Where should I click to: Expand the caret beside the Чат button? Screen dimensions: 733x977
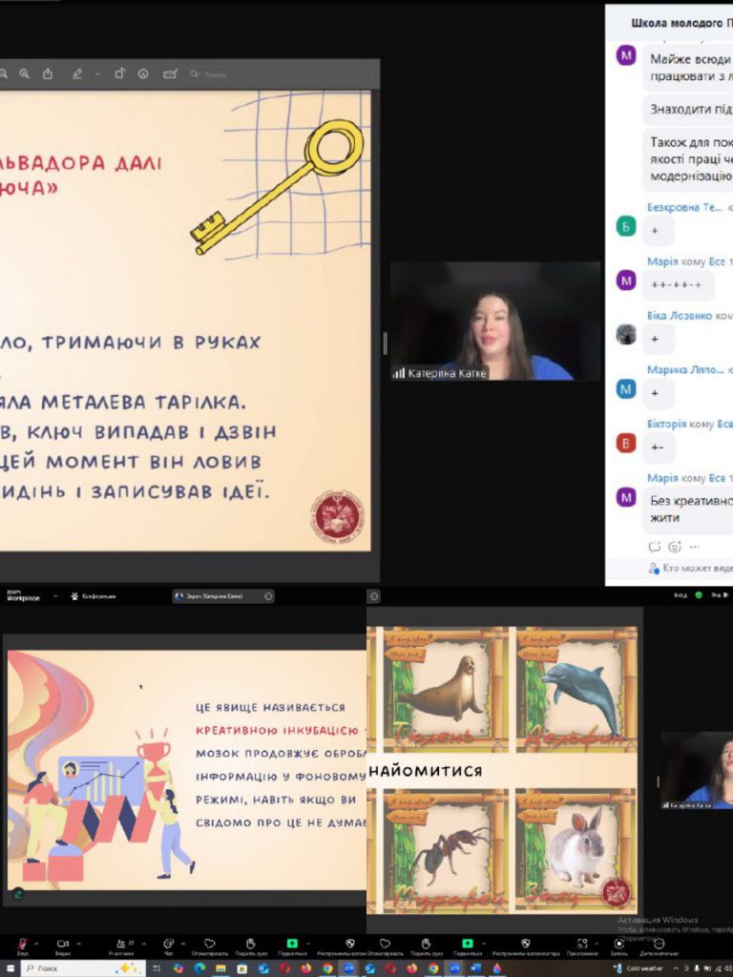(181, 944)
